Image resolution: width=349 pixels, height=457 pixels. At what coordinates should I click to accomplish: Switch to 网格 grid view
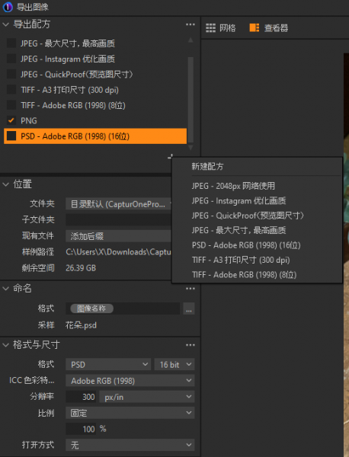221,28
